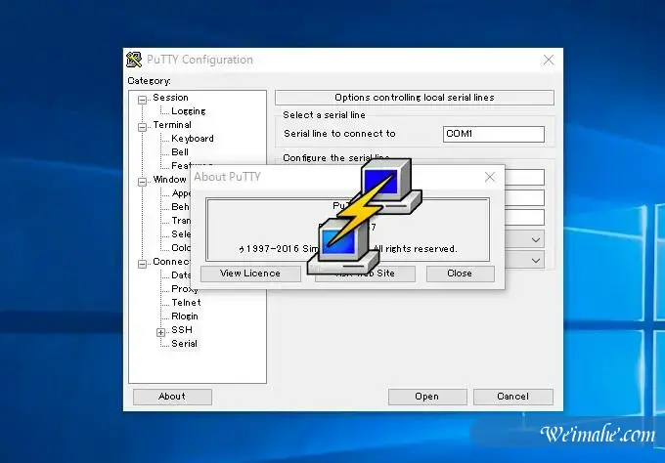The image size is (665, 463).
Task: Click the COM1 serial line field
Action: (492, 134)
